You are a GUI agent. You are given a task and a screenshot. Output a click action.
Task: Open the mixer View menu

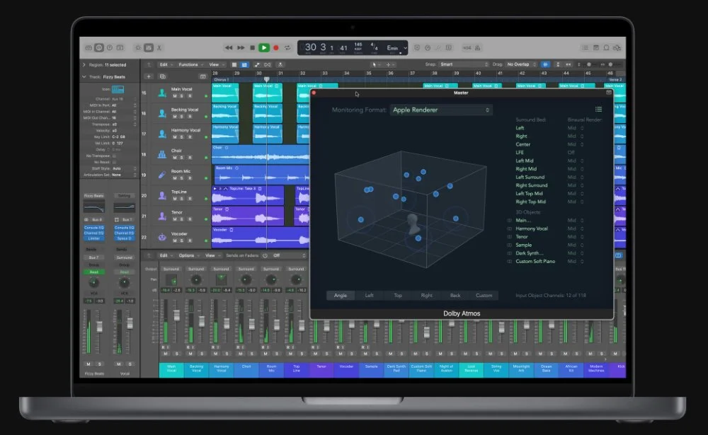click(x=212, y=255)
